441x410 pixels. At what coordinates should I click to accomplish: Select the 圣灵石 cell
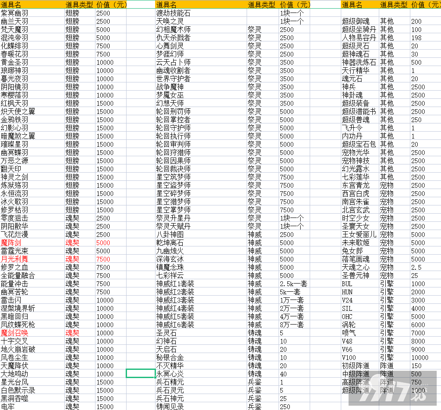coord(166,333)
